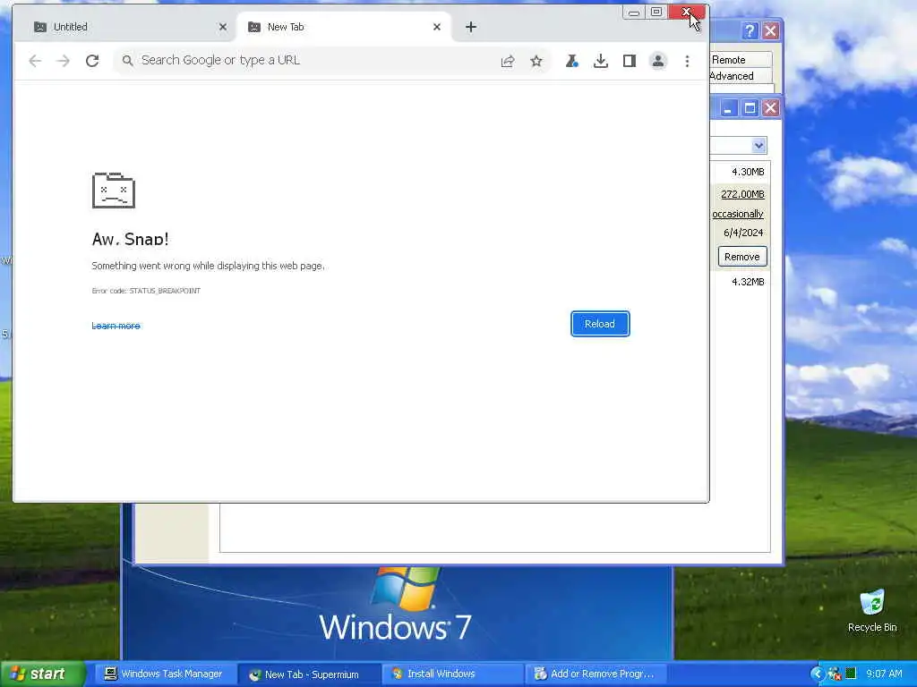The image size is (917, 687).
Task: Expand hidden system tray icons arrow
Action: (817, 674)
